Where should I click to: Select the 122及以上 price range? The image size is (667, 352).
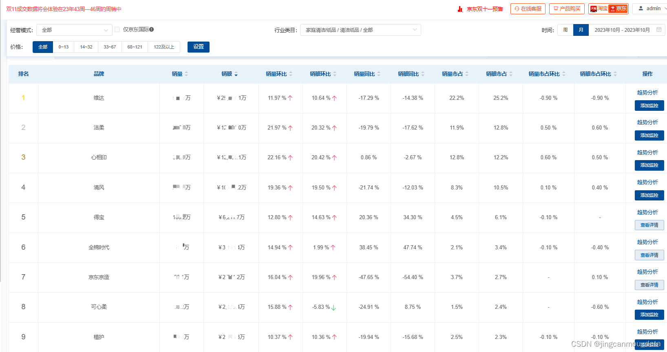[x=164, y=47]
